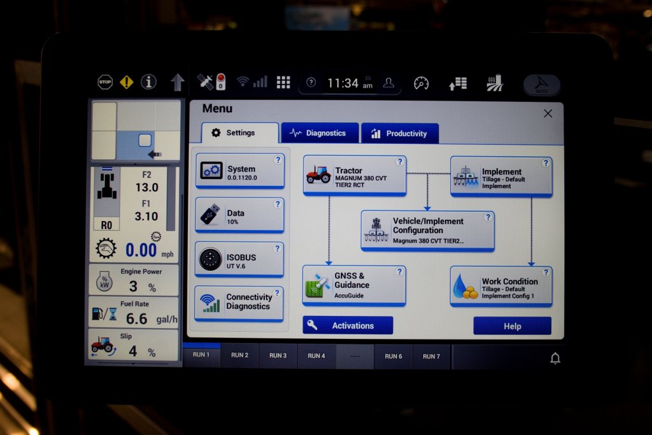Show help for Connectivity Diagnostics card

pos(277,292)
